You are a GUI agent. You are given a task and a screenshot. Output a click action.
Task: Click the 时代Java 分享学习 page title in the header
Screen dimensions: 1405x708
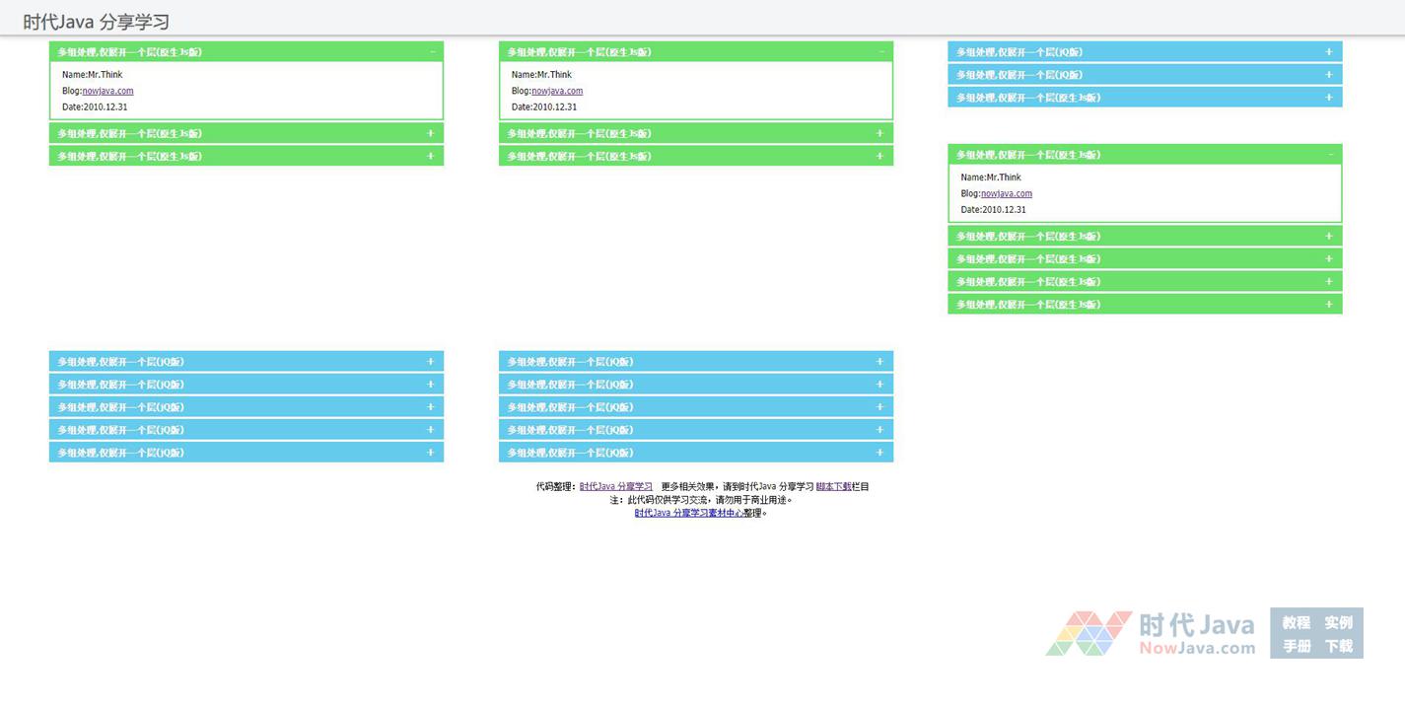click(97, 22)
